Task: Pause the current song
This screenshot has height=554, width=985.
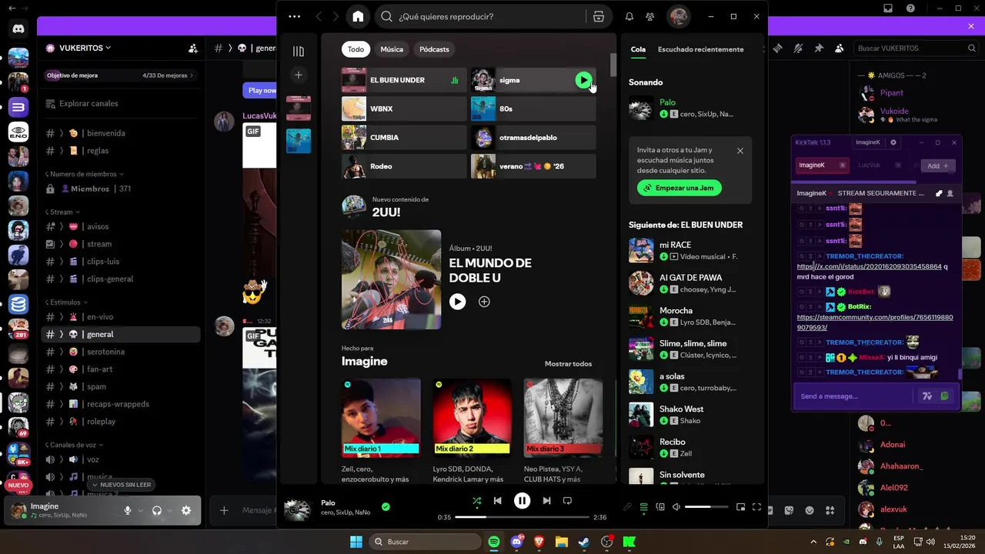Action: tap(522, 501)
